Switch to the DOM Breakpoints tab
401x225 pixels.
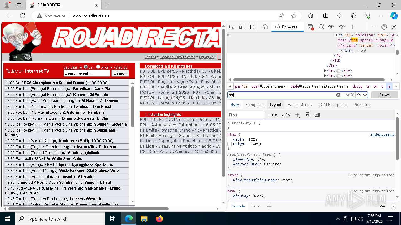click(x=333, y=105)
